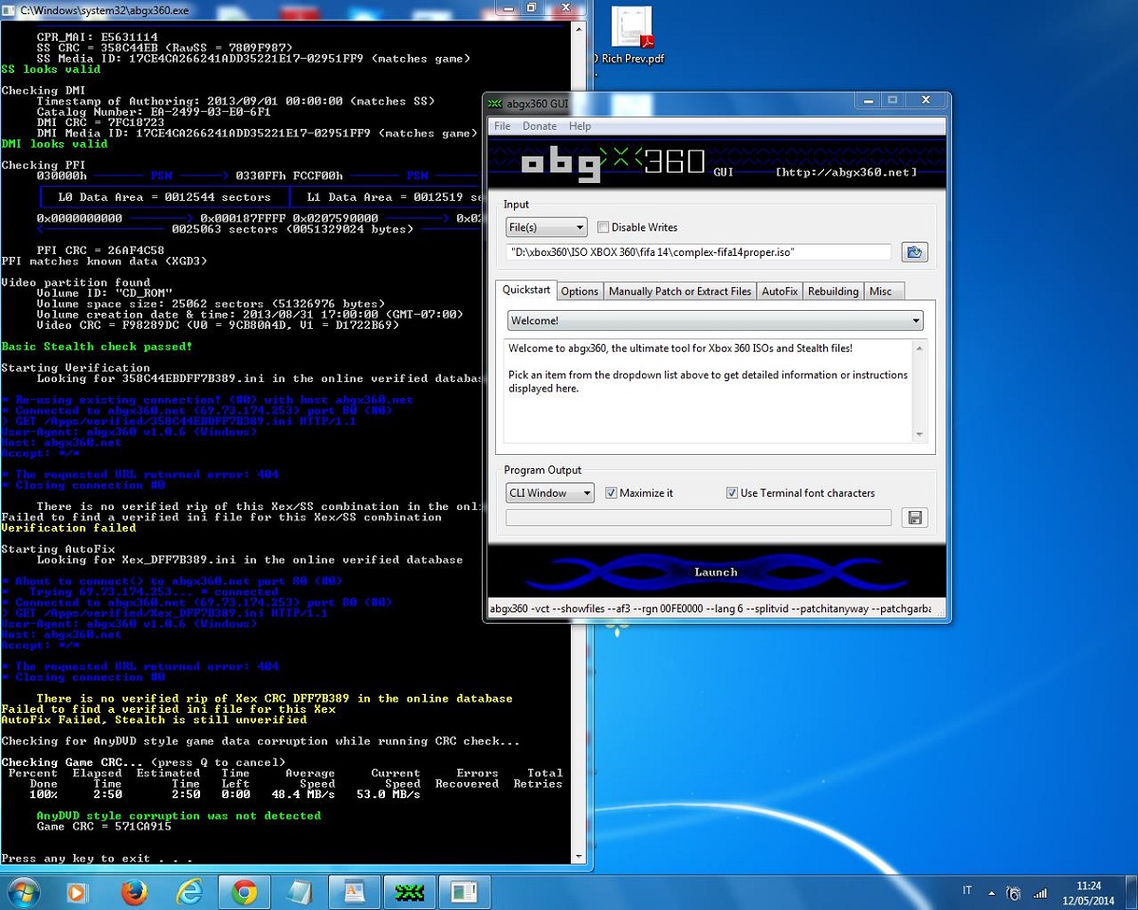Click Show desktop strip at taskbar end

(1131, 892)
